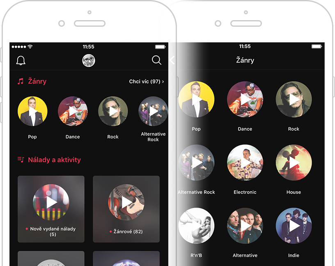The width and height of the screenshot is (335, 266).
Task: Click the R'n'B label
Action: point(196,255)
